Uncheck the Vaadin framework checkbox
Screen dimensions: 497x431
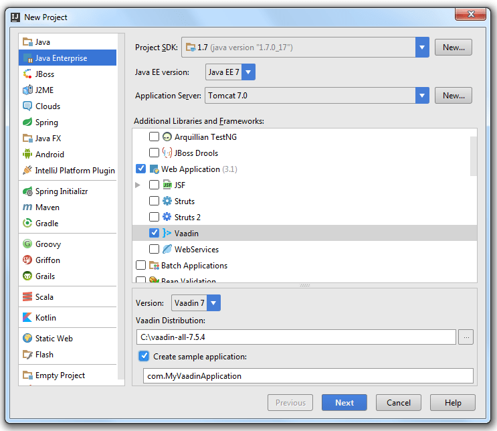155,234
